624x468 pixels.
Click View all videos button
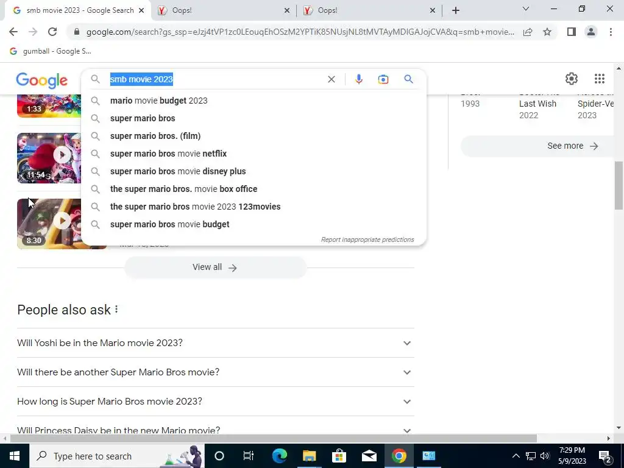[x=215, y=268]
